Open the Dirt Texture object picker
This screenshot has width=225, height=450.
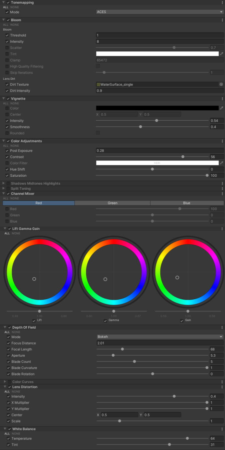click(x=221, y=85)
